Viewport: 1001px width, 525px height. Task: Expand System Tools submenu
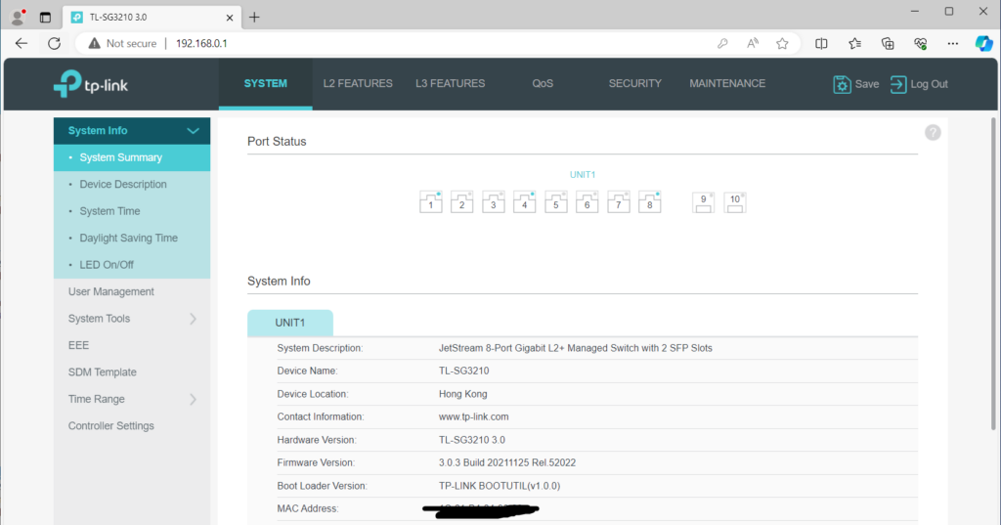[193, 319]
